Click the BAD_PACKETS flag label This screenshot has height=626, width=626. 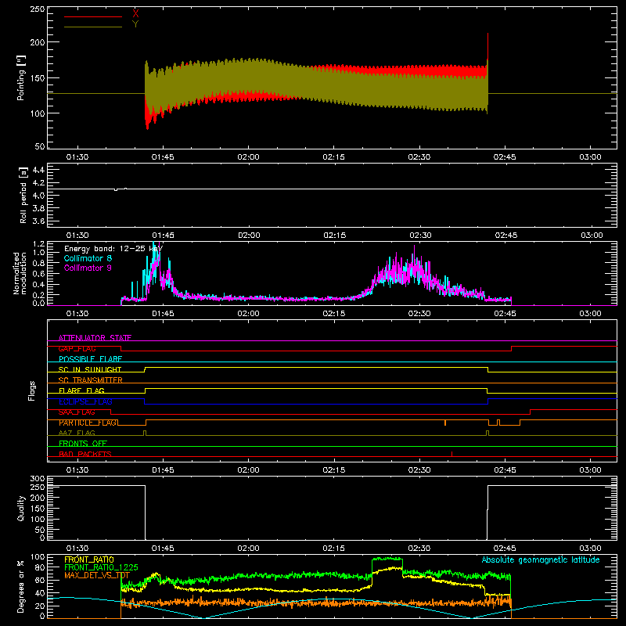tap(85, 455)
